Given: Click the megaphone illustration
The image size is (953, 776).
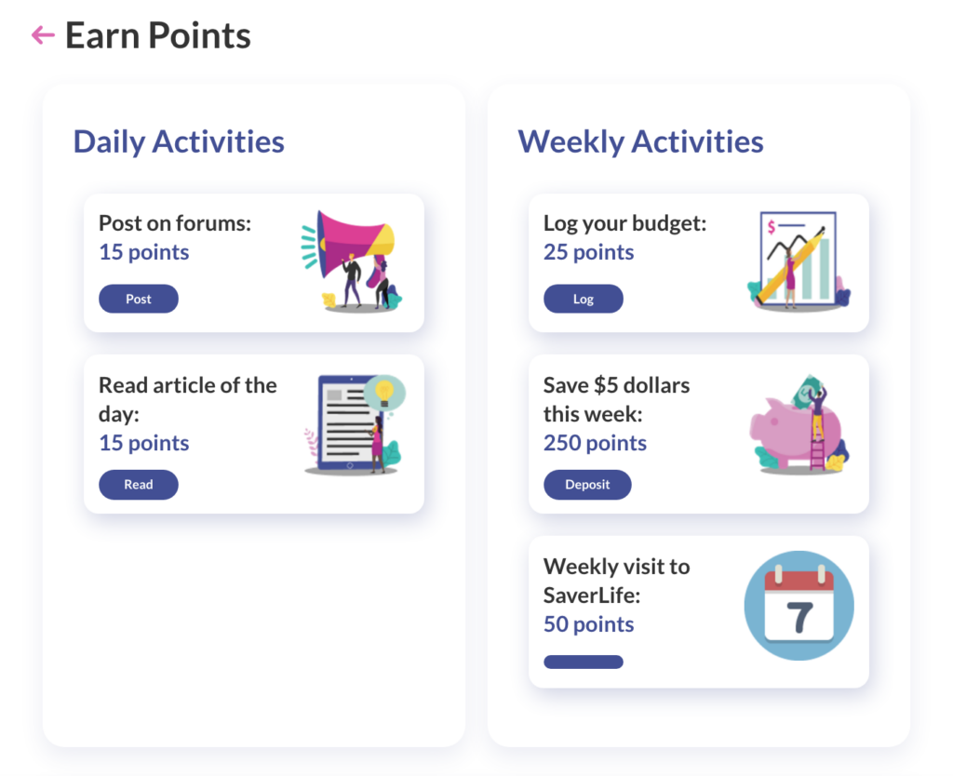Looking at the screenshot, I should click(352, 261).
